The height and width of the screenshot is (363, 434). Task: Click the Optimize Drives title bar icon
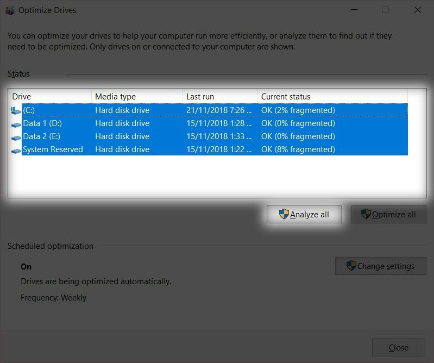pos(10,10)
